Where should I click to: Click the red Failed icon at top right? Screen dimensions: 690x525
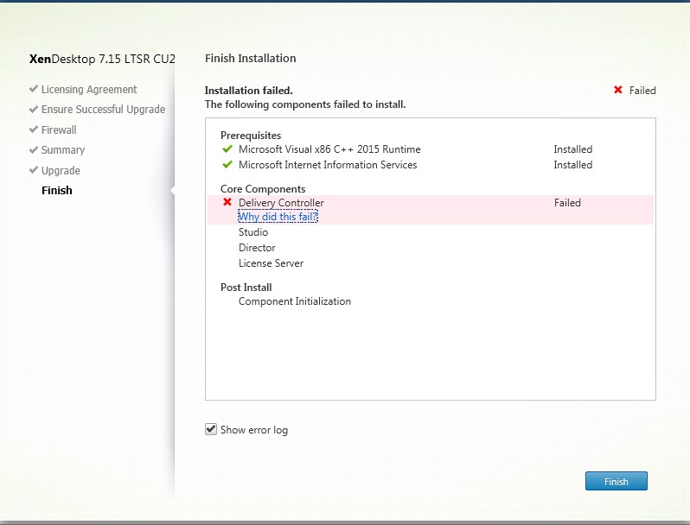pos(618,90)
